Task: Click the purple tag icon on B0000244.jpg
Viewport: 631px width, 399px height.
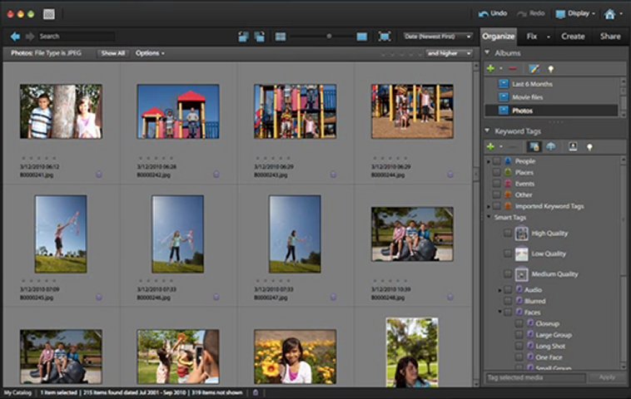Action: (x=450, y=175)
